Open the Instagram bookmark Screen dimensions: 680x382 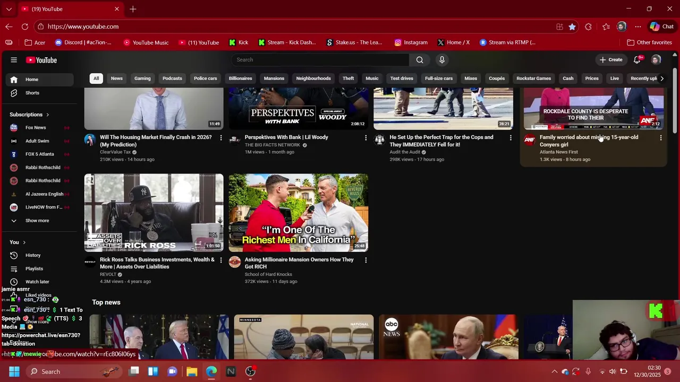(x=411, y=42)
